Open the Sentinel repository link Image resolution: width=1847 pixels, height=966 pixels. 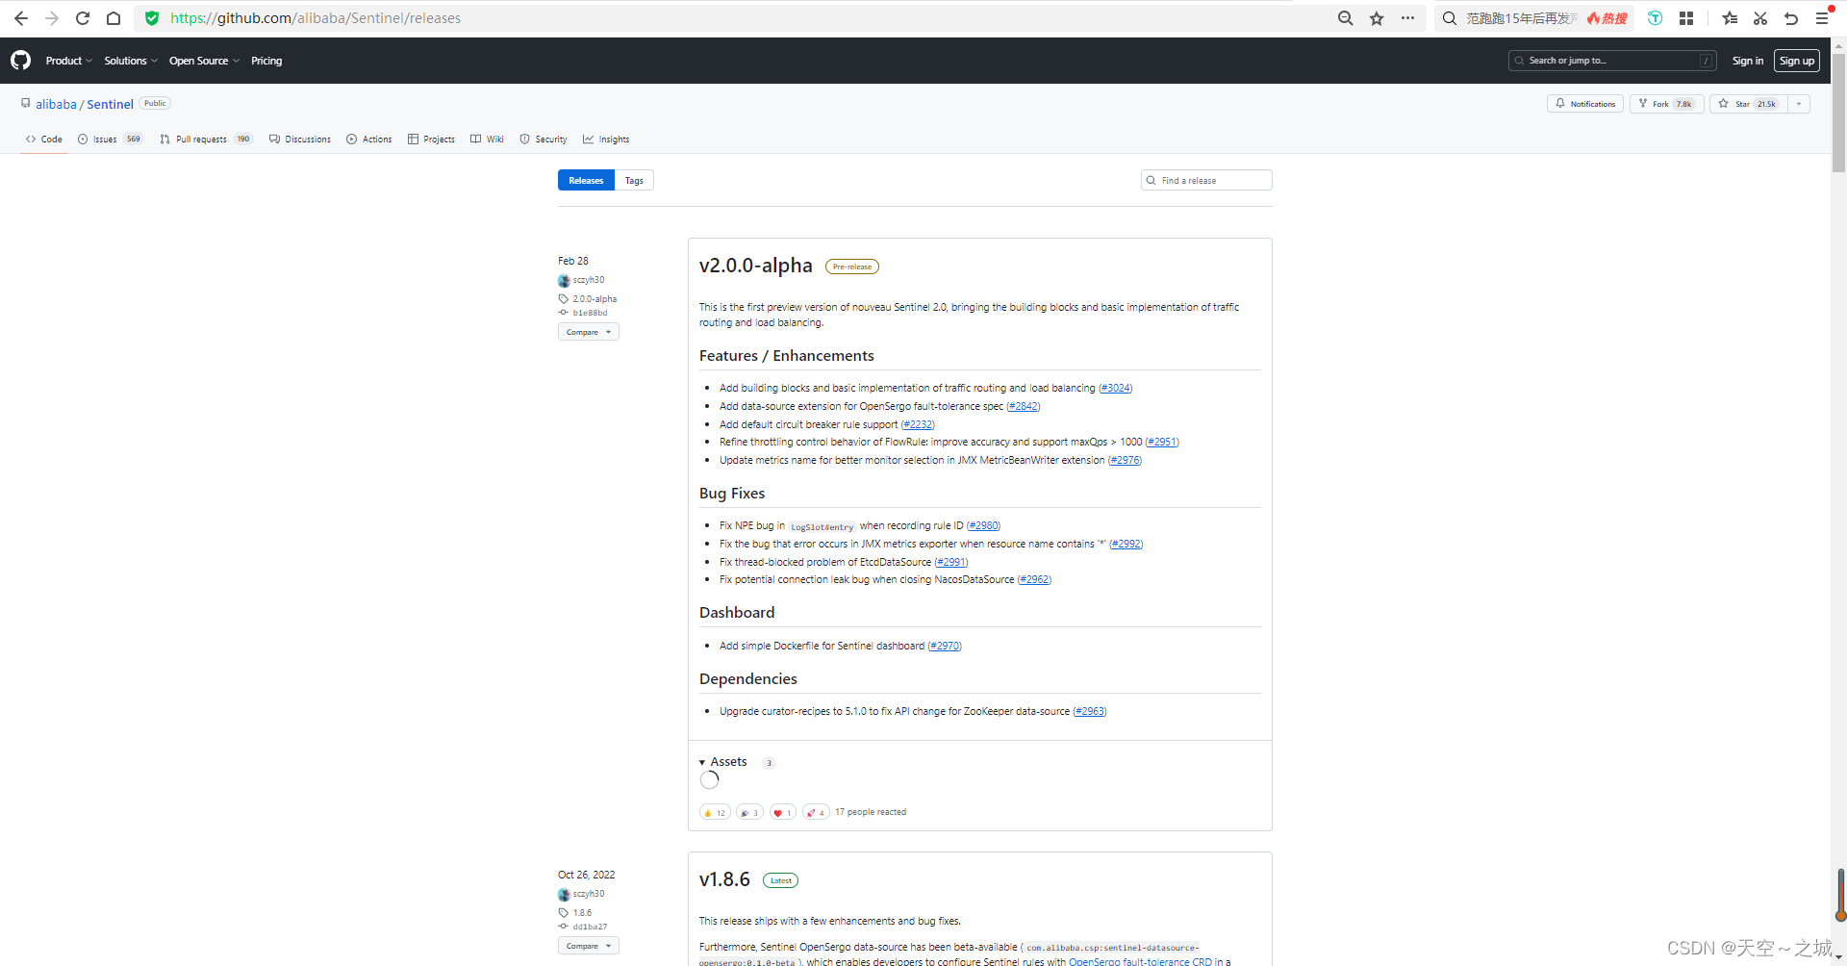tap(110, 104)
